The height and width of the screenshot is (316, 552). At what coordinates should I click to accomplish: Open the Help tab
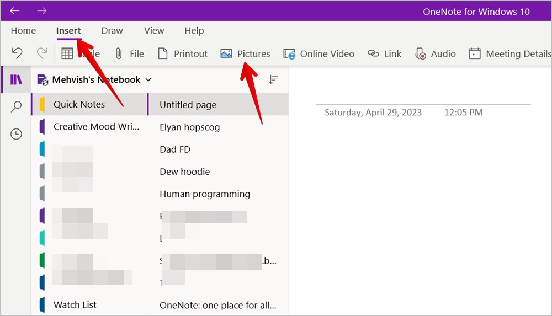click(x=194, y=31)
